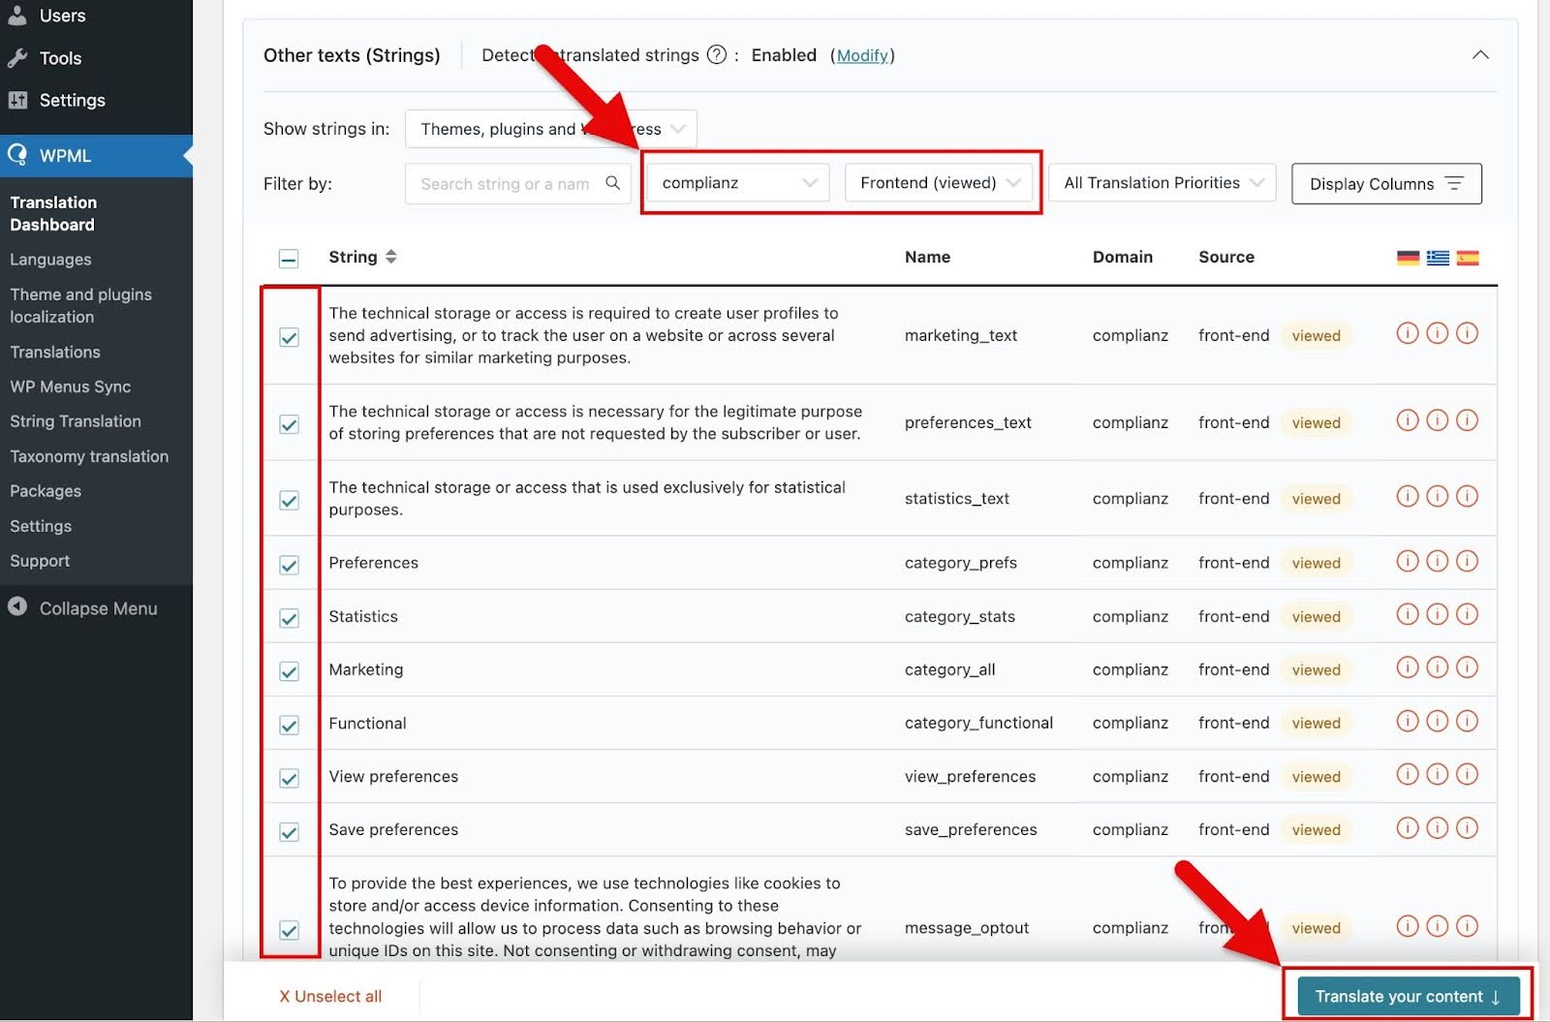The image size is (1550, 1022).
Task: Open German translation status for marketing_text
Action: 1408,333
